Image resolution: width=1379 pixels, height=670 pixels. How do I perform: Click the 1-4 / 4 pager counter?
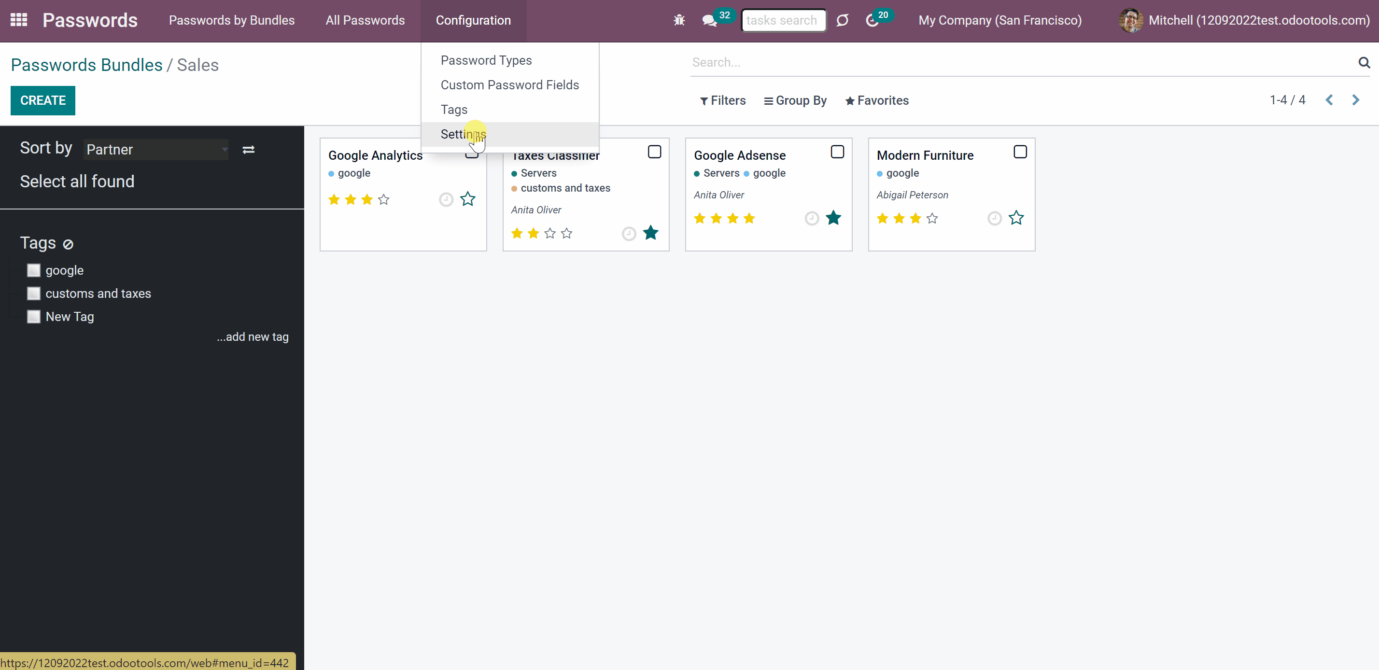(x=1287, y=100)
